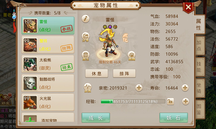The height and width of the screenshot is (129, 216).
Task: Click the plus icon next to 亲密
Action: pos(139,88)
